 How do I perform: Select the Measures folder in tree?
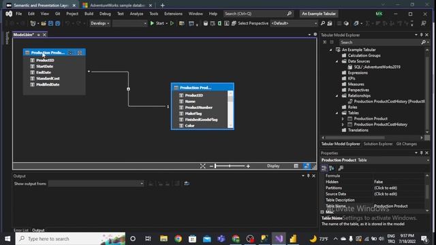[356, 84]
